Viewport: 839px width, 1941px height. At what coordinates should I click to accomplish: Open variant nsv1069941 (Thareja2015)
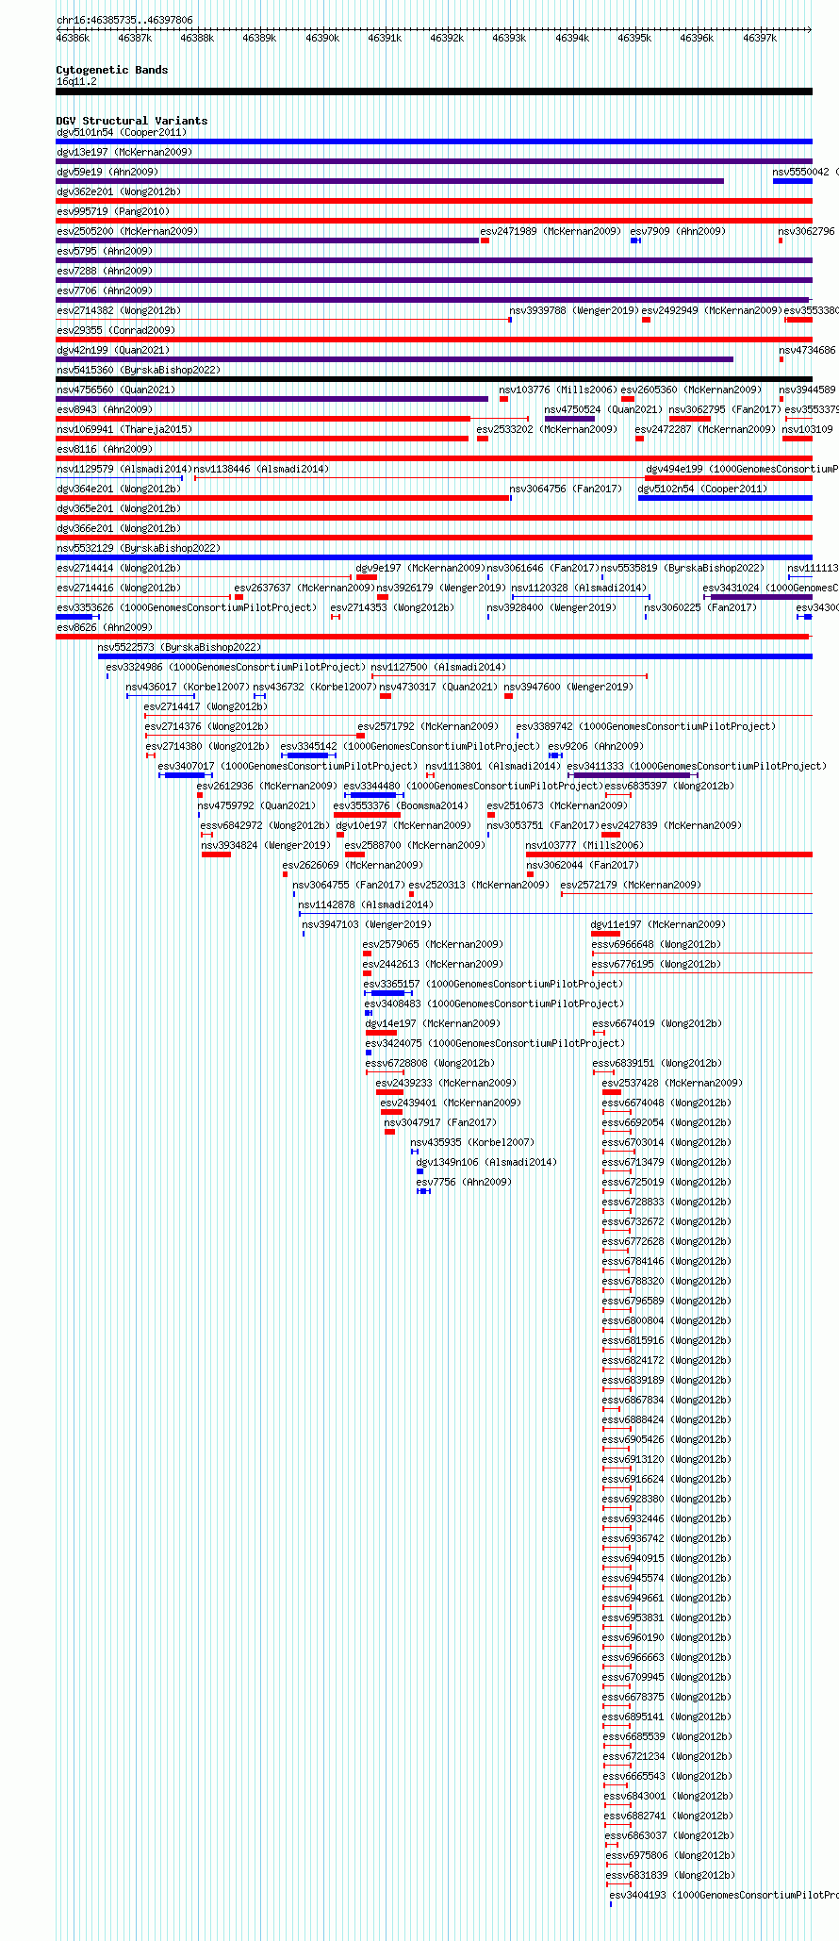point(124,429)
